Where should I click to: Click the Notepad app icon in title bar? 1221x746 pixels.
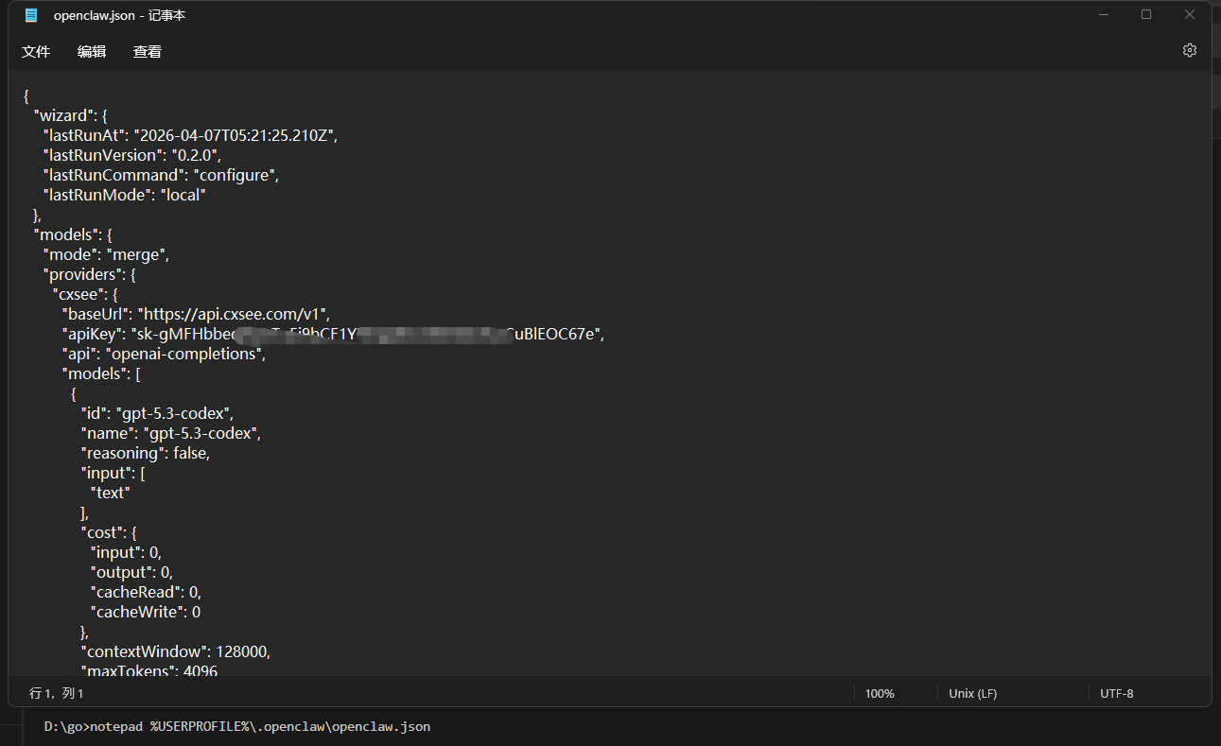[31, 15]
